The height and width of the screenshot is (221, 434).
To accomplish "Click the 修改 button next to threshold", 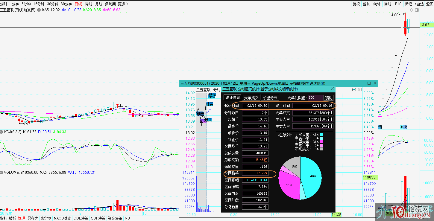I will [x=328, y=98].
